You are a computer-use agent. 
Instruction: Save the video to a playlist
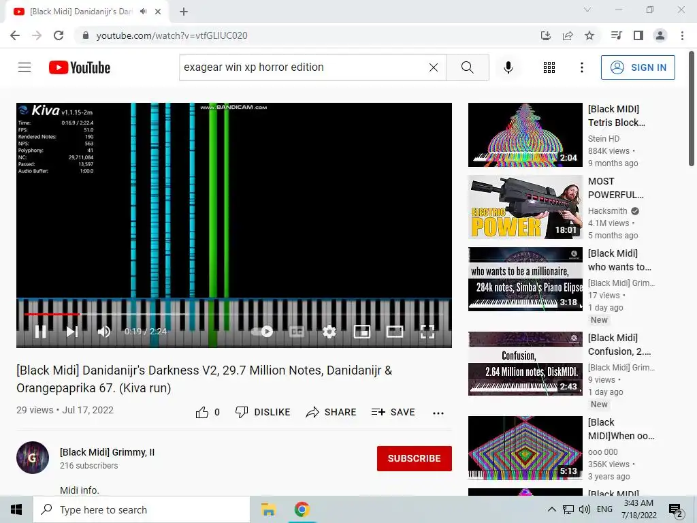coord(393,412)
